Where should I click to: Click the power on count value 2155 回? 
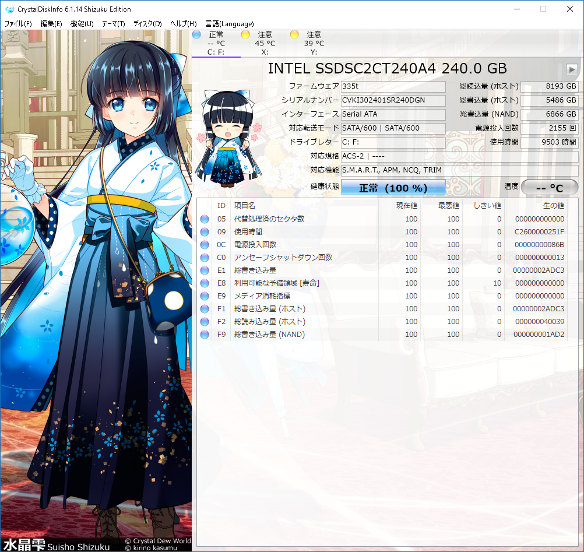[x=549, y=128]
